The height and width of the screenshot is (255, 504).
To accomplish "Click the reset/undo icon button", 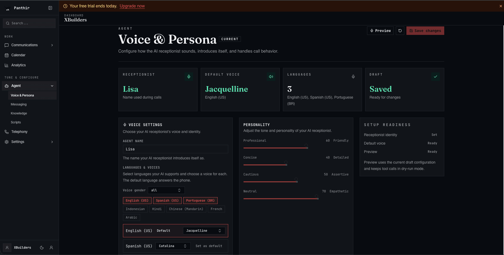I will (x=400, y=31).
